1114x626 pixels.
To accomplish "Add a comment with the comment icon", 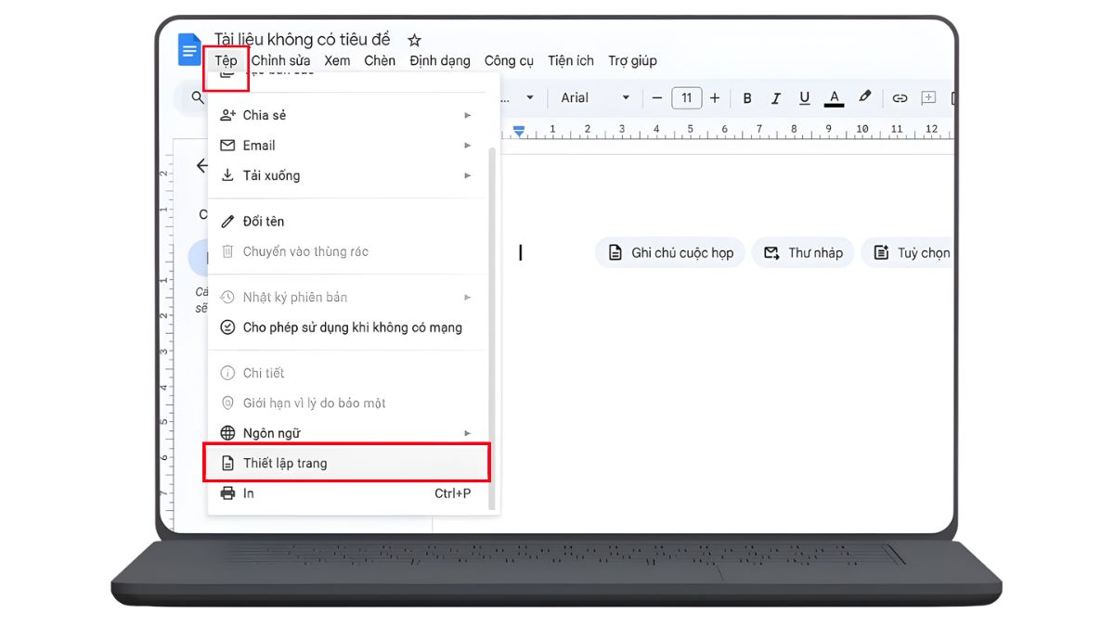I will coord(928,96).
